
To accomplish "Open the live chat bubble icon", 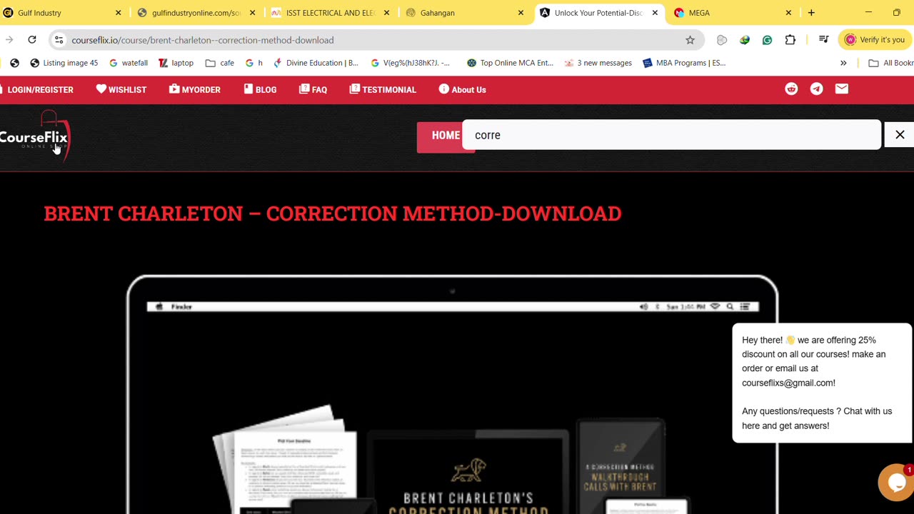I will point(895,483).
